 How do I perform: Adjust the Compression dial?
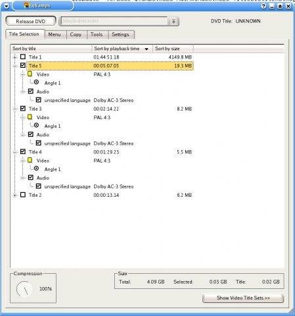(x=24, y=288)
